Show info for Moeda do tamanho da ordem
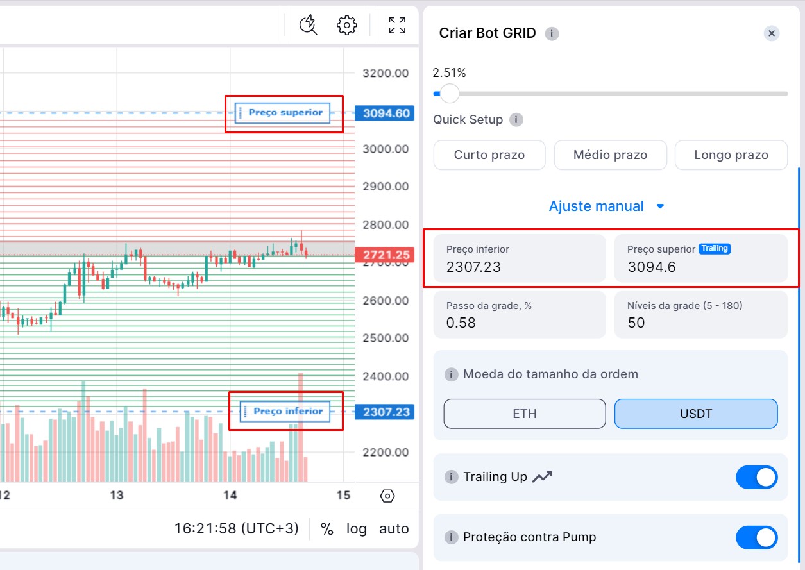Viewport: 805px width, 570px height. click(452, 374)
